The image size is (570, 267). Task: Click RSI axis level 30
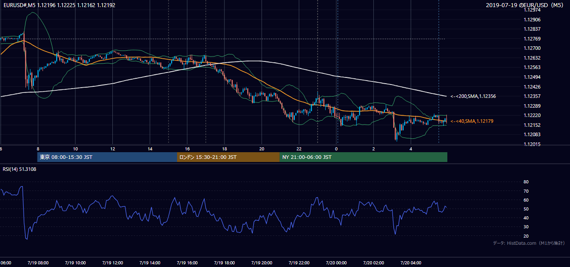(526, 227)
